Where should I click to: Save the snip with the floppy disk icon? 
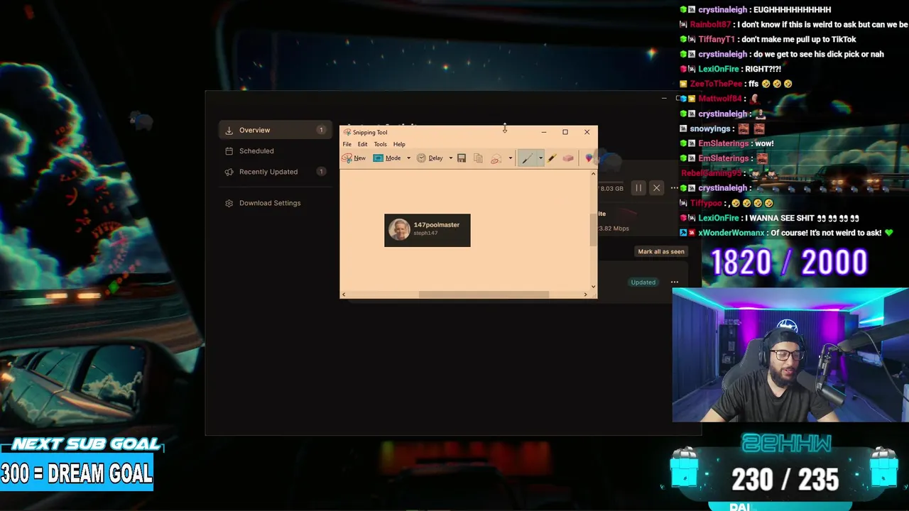click(462, 158)
